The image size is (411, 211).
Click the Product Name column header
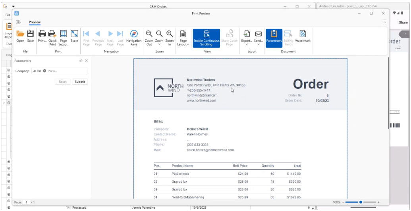182,166
